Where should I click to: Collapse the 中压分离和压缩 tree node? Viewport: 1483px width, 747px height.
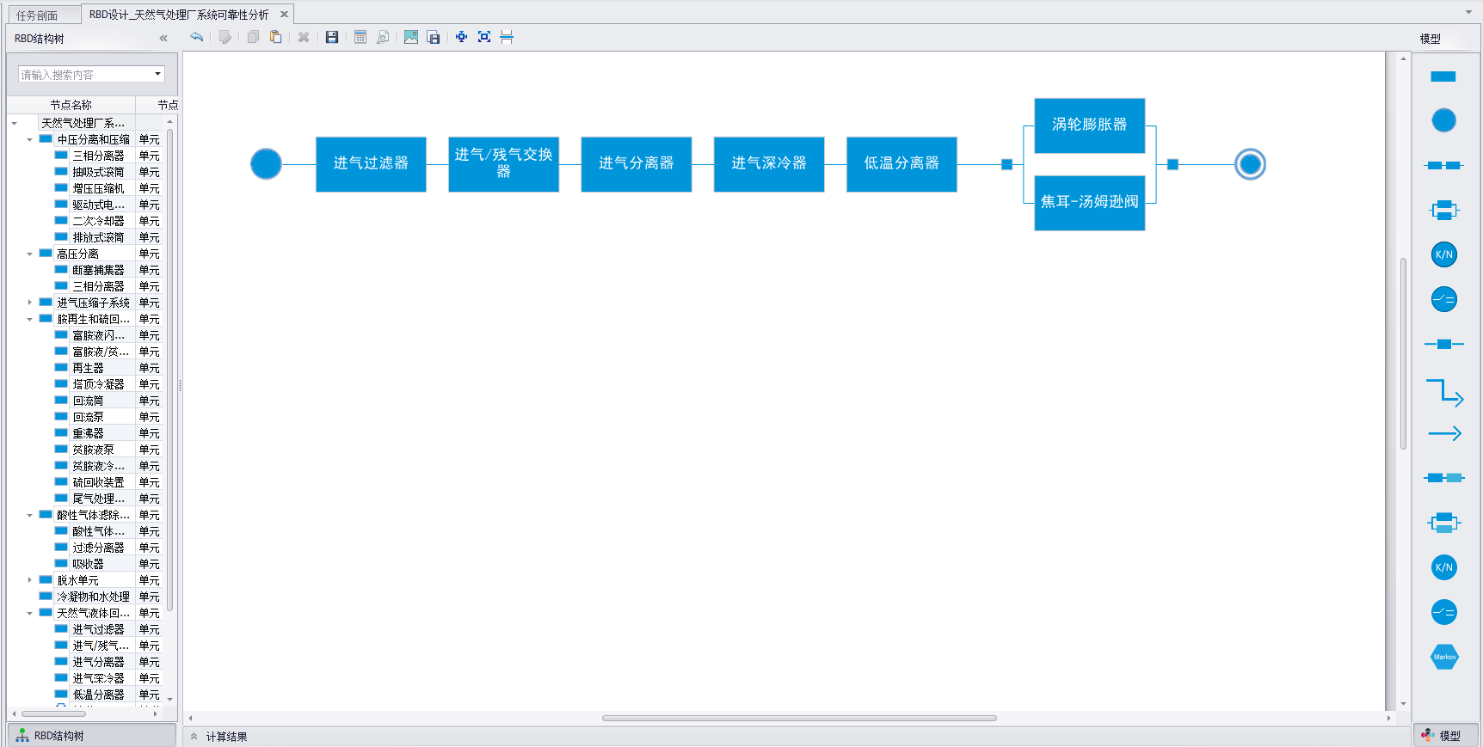tap(29, 139)
